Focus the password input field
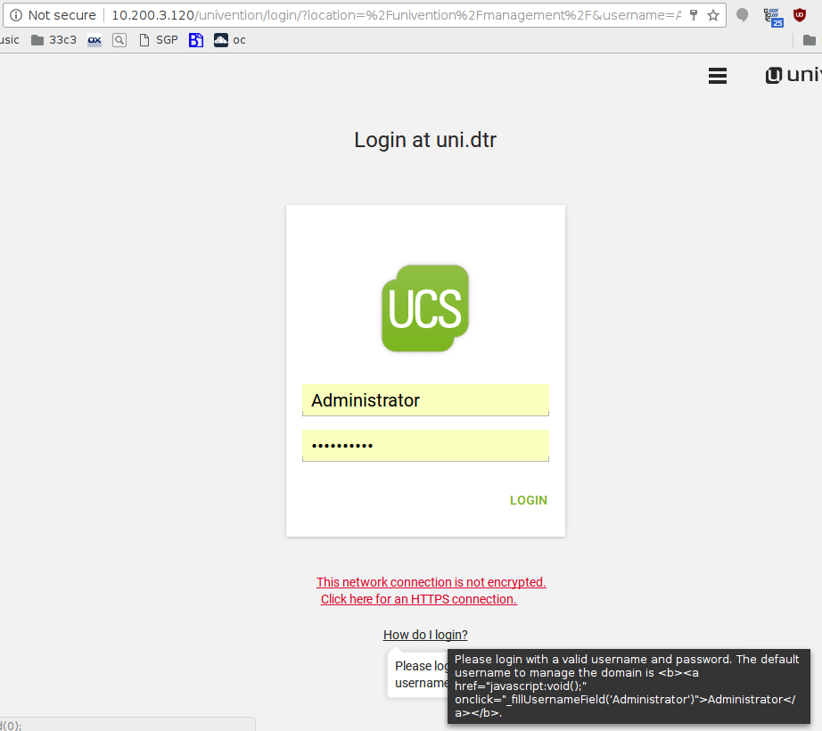Screen dimensions: 822x731 tap(425, 446)
